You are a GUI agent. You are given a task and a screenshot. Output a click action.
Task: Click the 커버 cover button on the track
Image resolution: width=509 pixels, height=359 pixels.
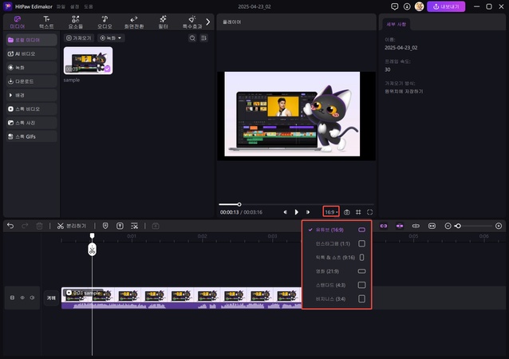point(51,298)
